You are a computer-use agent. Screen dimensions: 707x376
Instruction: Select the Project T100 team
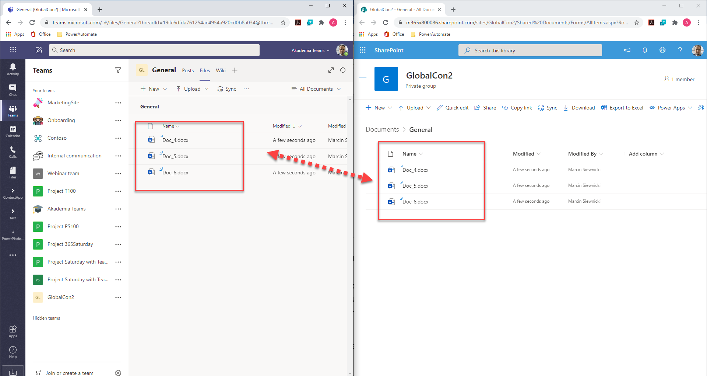point(61,191)
